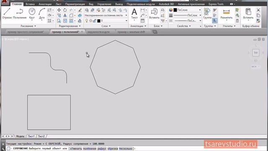Open the Круг circle options arrow
The height and width of the screenshot is (151, 268).
[x=32, y=20]
